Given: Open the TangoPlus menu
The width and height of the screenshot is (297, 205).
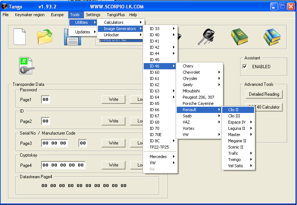Looking at the screenshot, I should (x=116, y=15).
